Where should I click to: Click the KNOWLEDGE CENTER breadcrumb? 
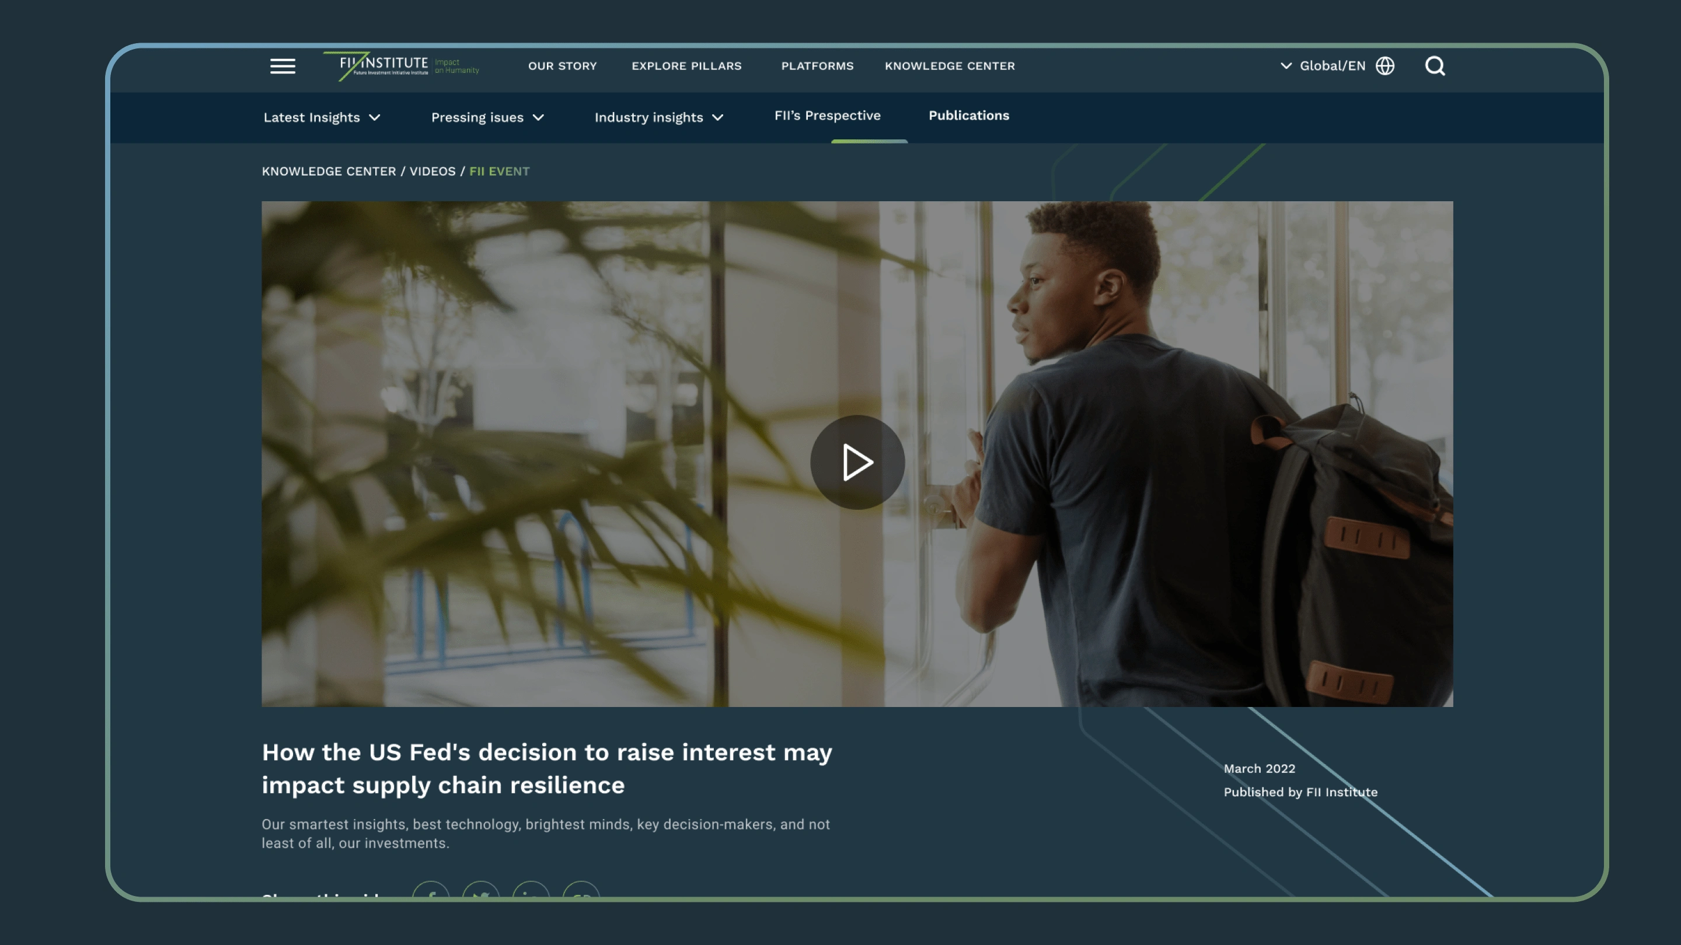329,171
